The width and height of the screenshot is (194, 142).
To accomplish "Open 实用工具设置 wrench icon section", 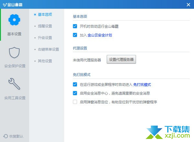I will tap(14, 84).
